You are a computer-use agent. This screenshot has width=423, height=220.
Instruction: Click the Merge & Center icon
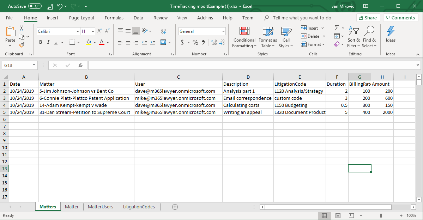(163, 42)
